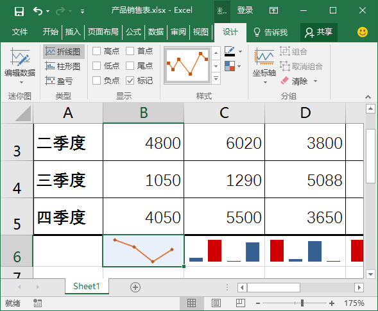Select row 3 header
The width and height of the screenshot is (378, 311).
[17, 142]
